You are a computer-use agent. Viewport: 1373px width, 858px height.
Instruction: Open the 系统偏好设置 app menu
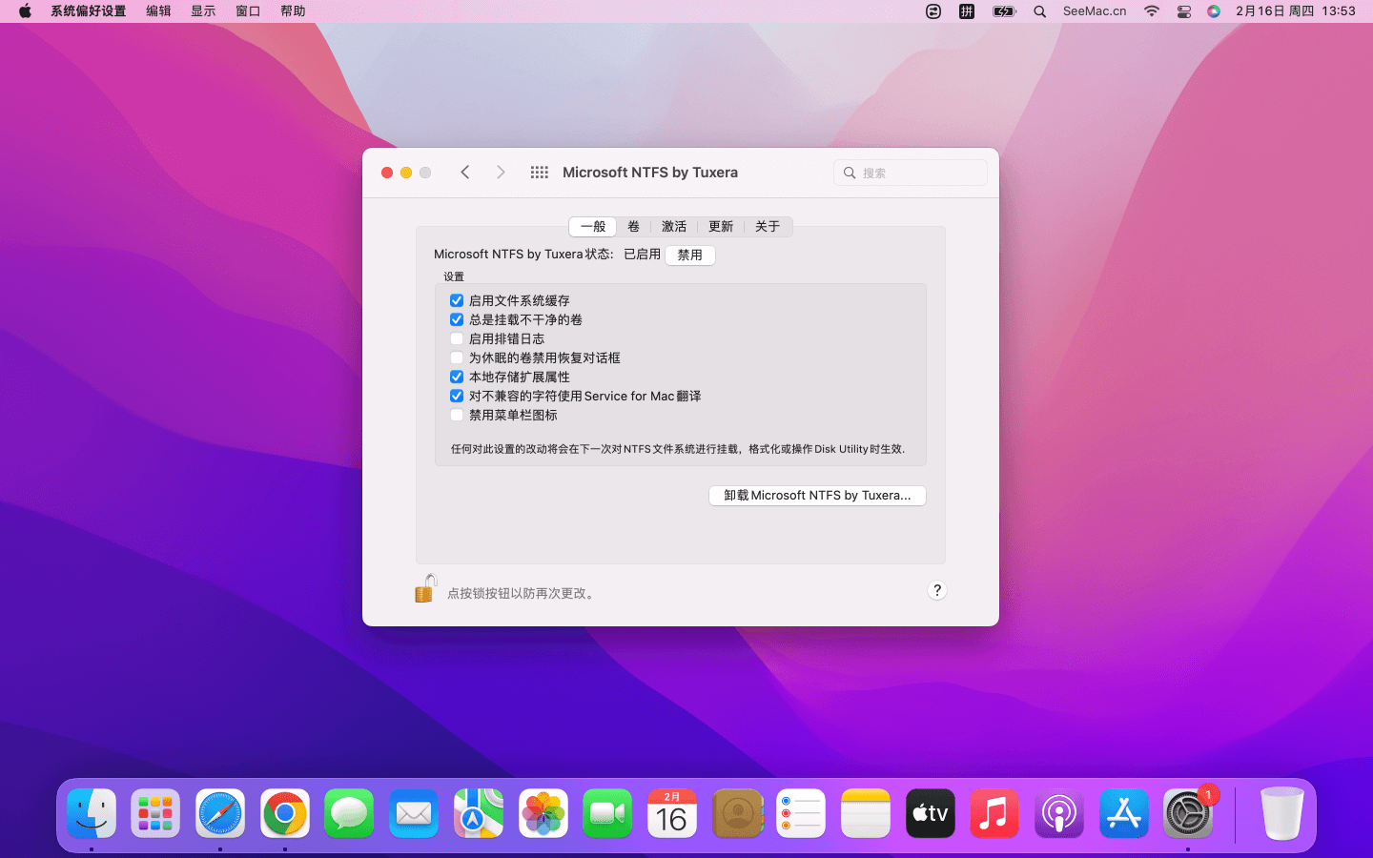tap(89, 11)
